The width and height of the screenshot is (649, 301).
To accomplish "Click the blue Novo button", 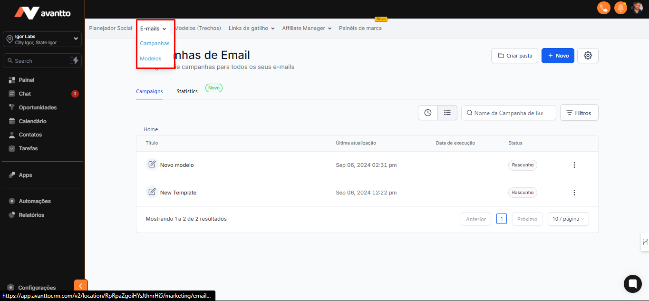I will pyautogui.click(x=558, y=56).
